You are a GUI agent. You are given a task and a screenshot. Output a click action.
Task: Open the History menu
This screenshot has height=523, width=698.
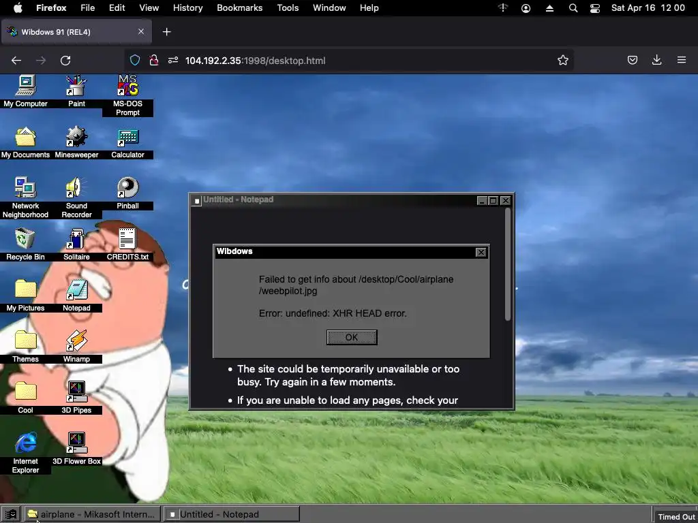tap(187, 8)
